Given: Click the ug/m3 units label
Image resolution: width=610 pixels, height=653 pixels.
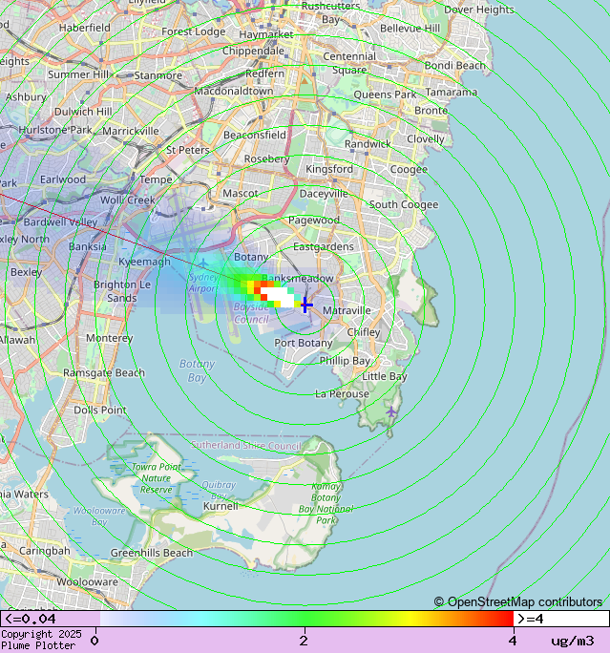Looking at the screenshot, I should pos(572,641).
